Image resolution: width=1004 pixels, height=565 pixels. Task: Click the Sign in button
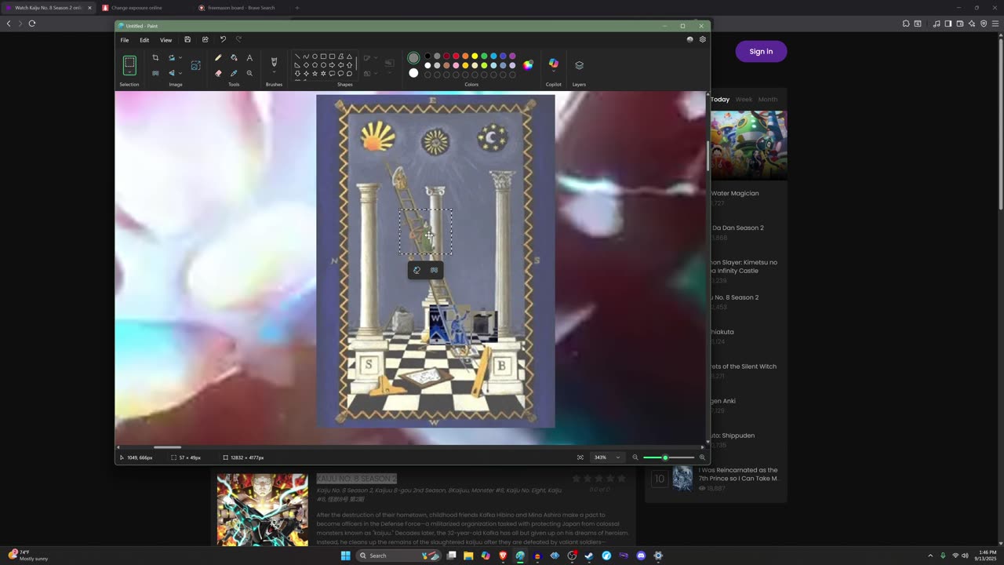click(761, 51)
